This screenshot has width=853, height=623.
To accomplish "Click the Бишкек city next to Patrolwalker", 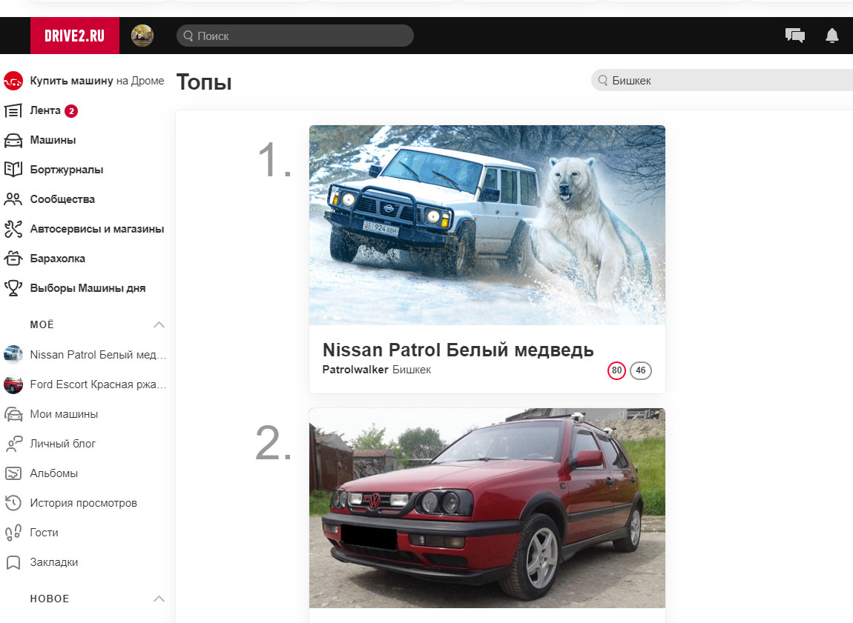I will [x=412, y=370].
